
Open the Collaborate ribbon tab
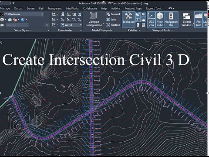(x=90, y=8)
